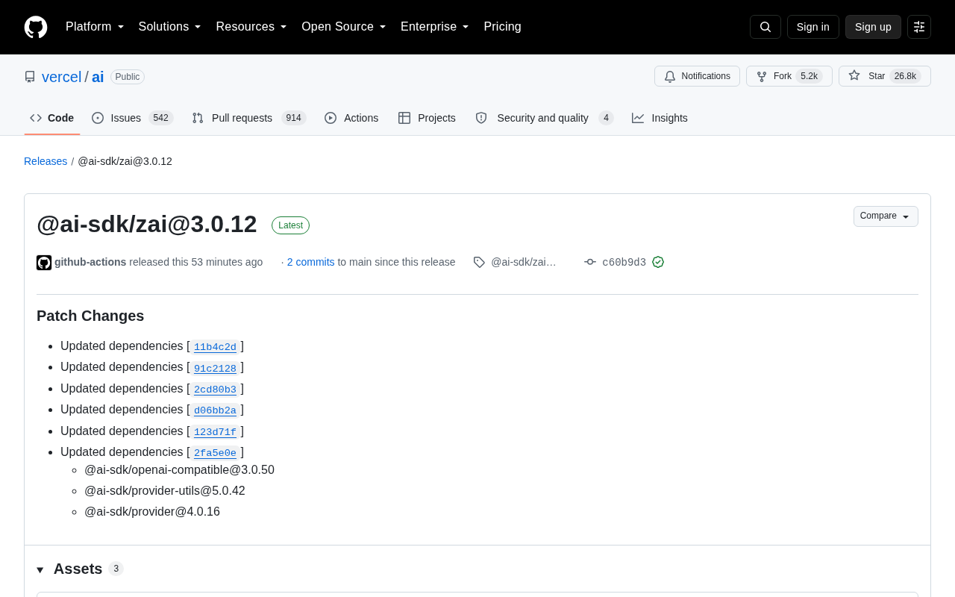Open commit d06bb2a
The image size is (955, 597).
tap(215, 410)
